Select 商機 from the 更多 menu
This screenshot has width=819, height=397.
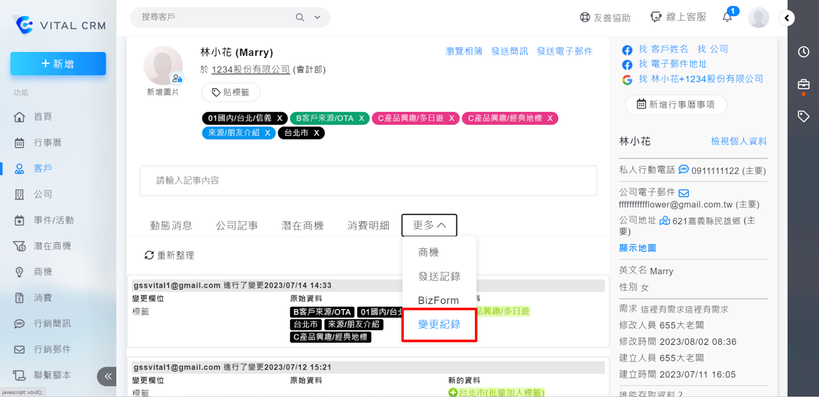(428, 252)
